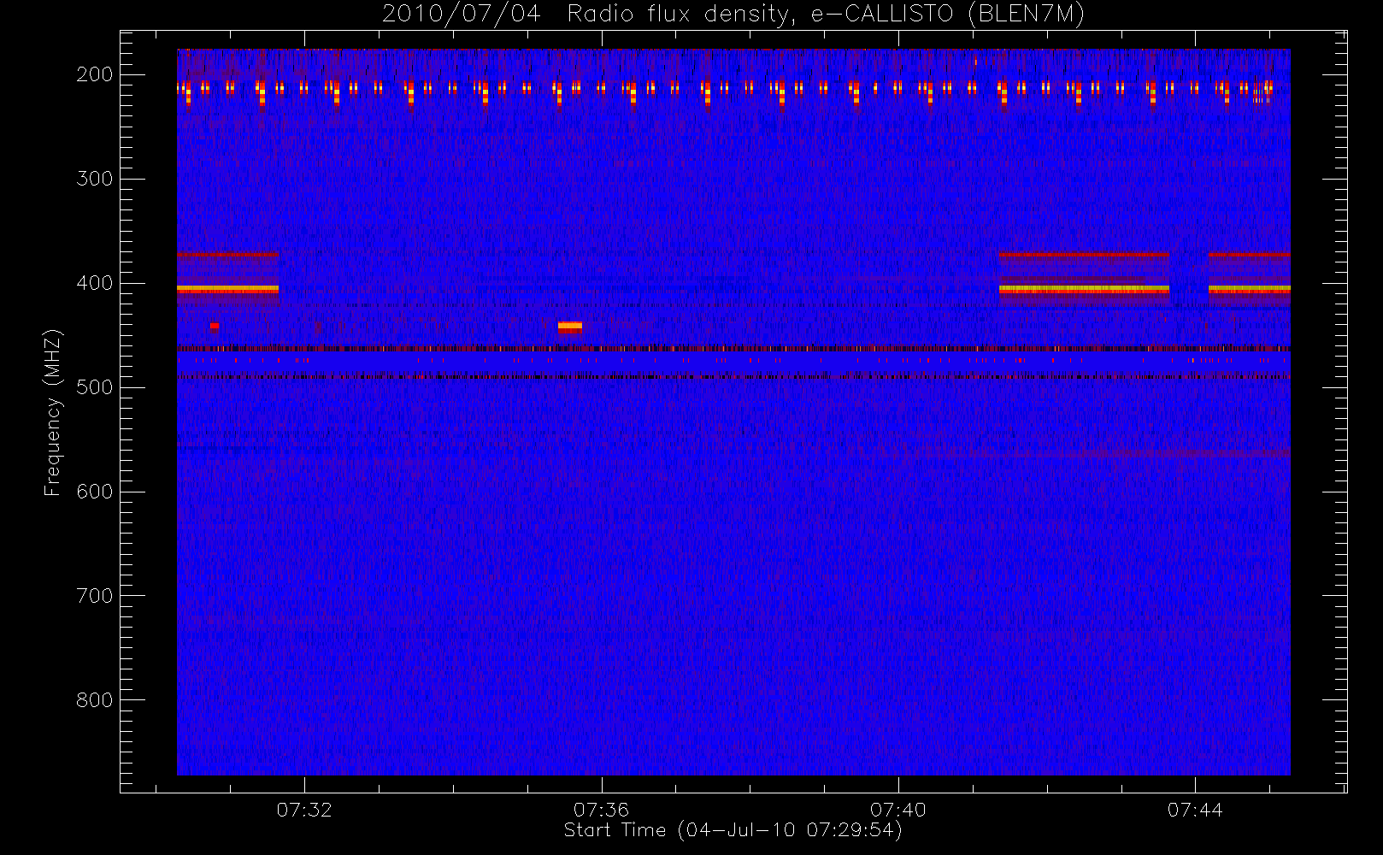The height and width of the screenshot is (855, 1383).
Task: Click the 600 frequency tick label
Action: [x=95, y=492]
